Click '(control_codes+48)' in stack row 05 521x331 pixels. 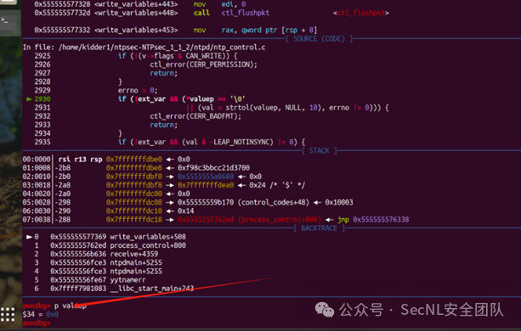[274, 202]
